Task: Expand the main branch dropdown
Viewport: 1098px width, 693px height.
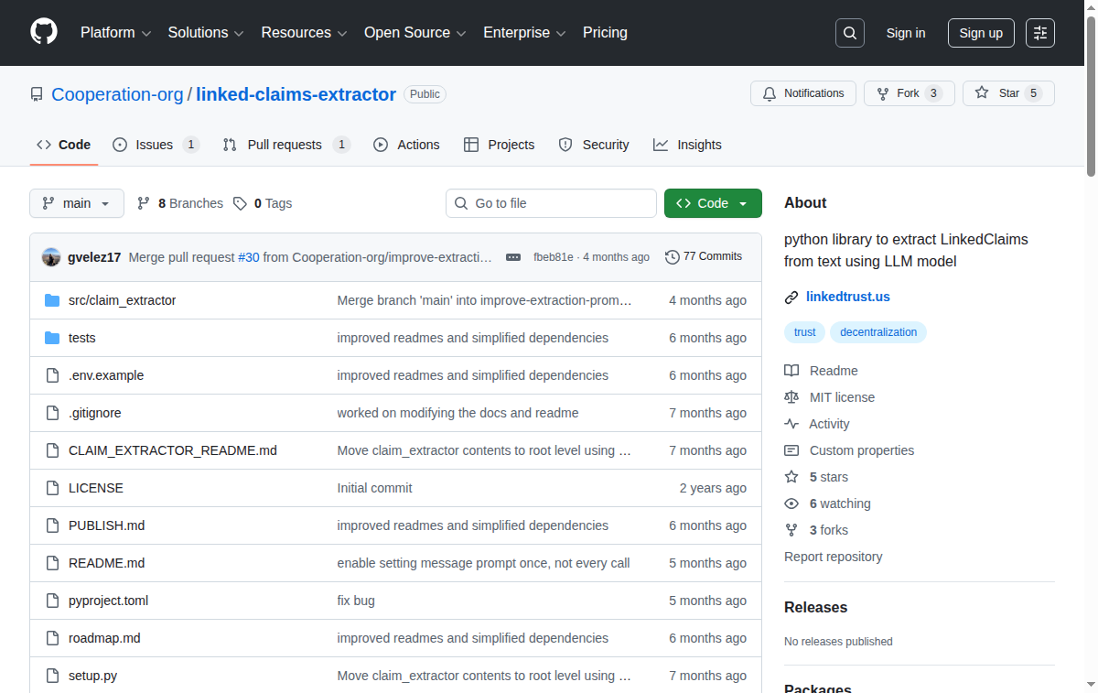Action: click(77, 203)
